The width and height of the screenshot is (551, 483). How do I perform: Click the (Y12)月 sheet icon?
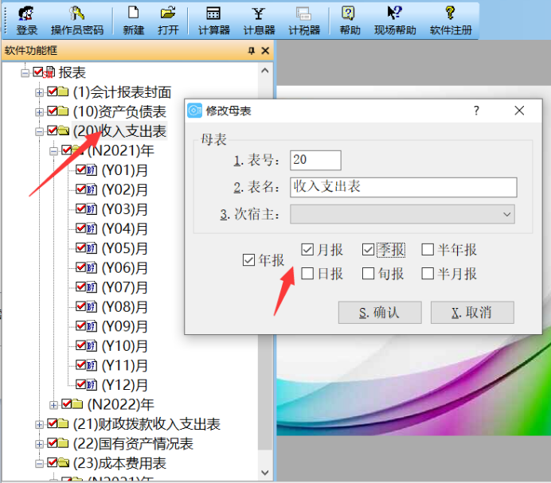click(92, 384)
